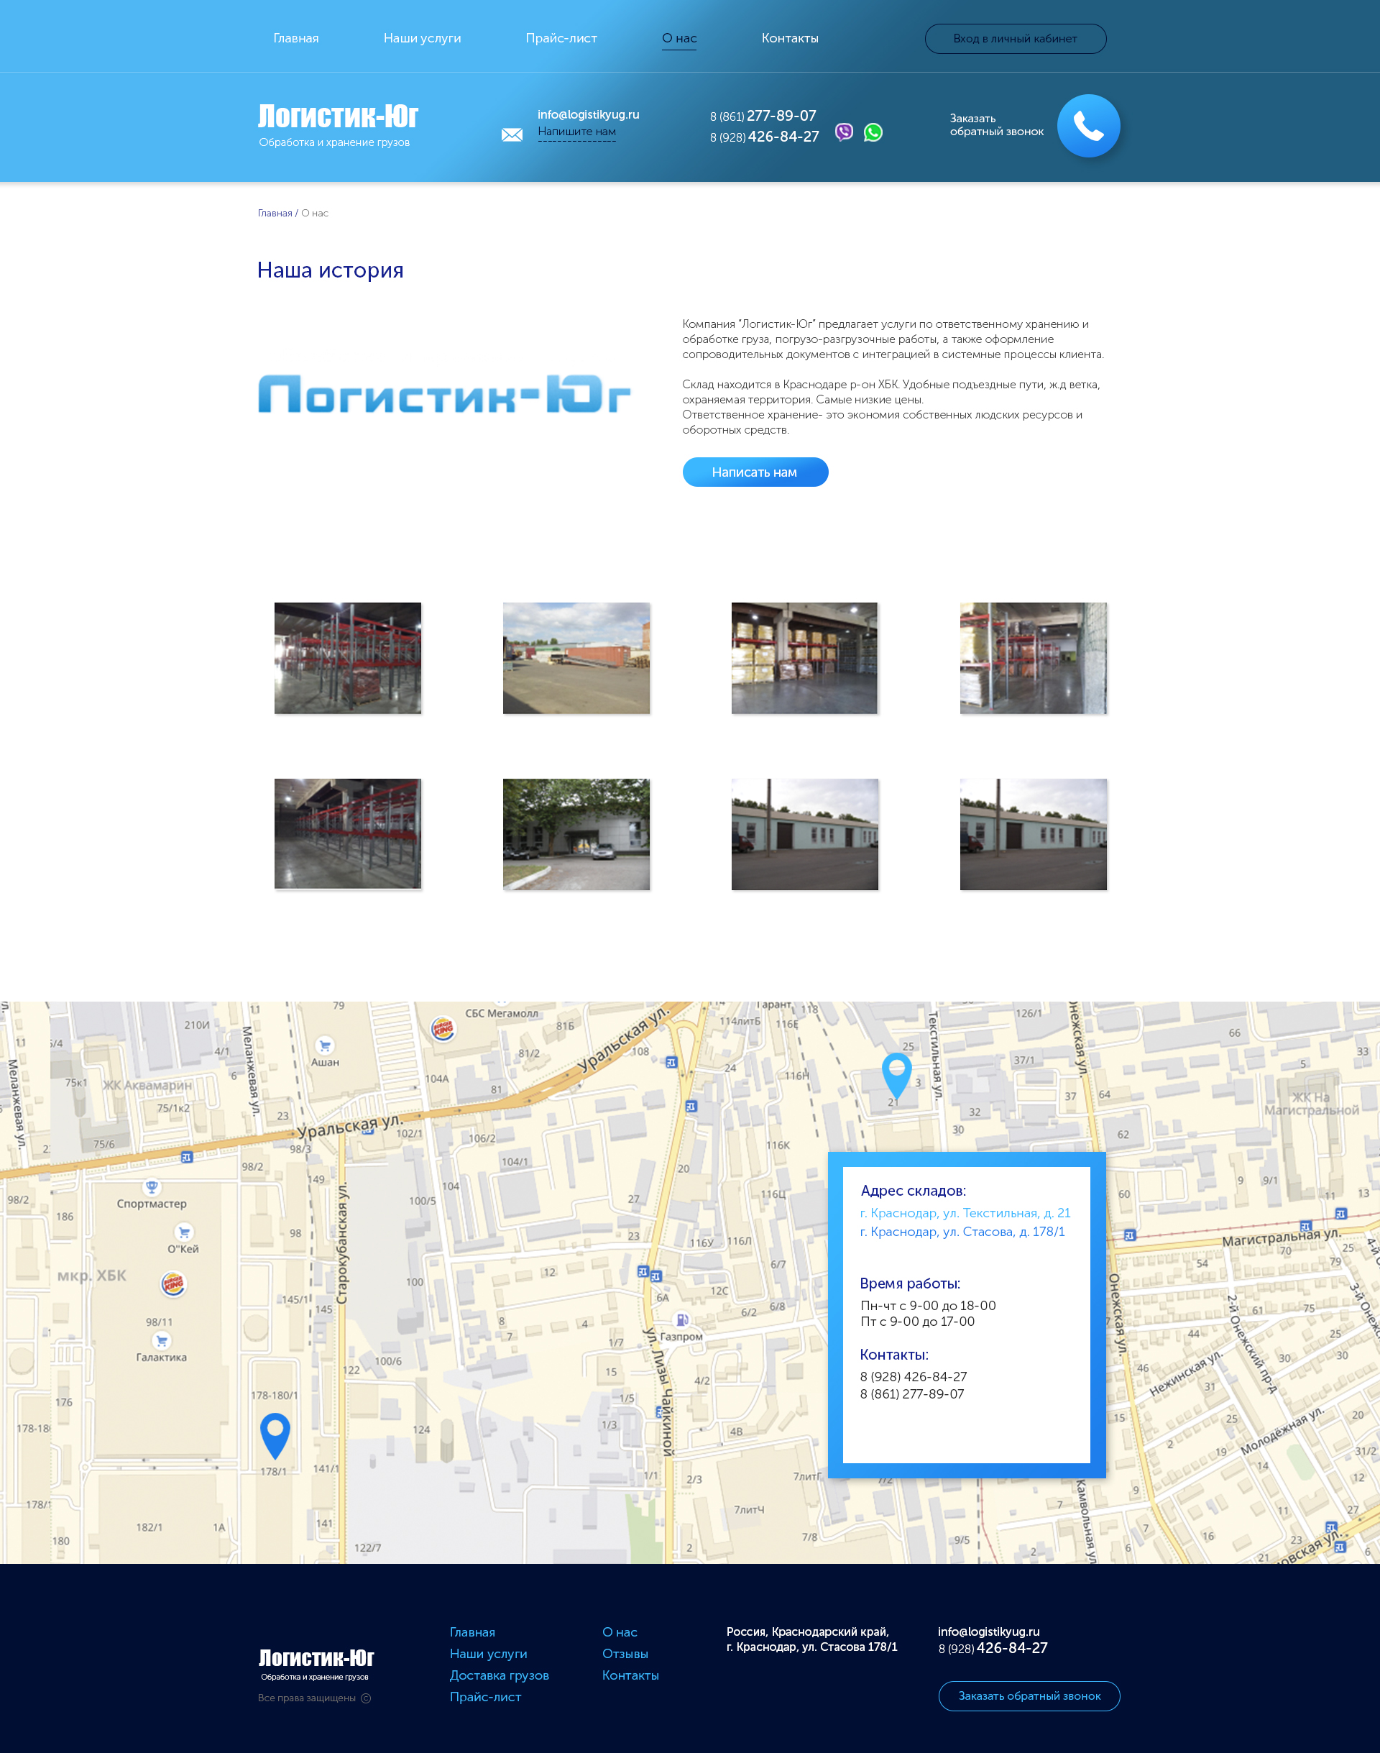
Task: Open the container yard photo thumbnail
Action: pyautogui.click(x=576, y=658)
